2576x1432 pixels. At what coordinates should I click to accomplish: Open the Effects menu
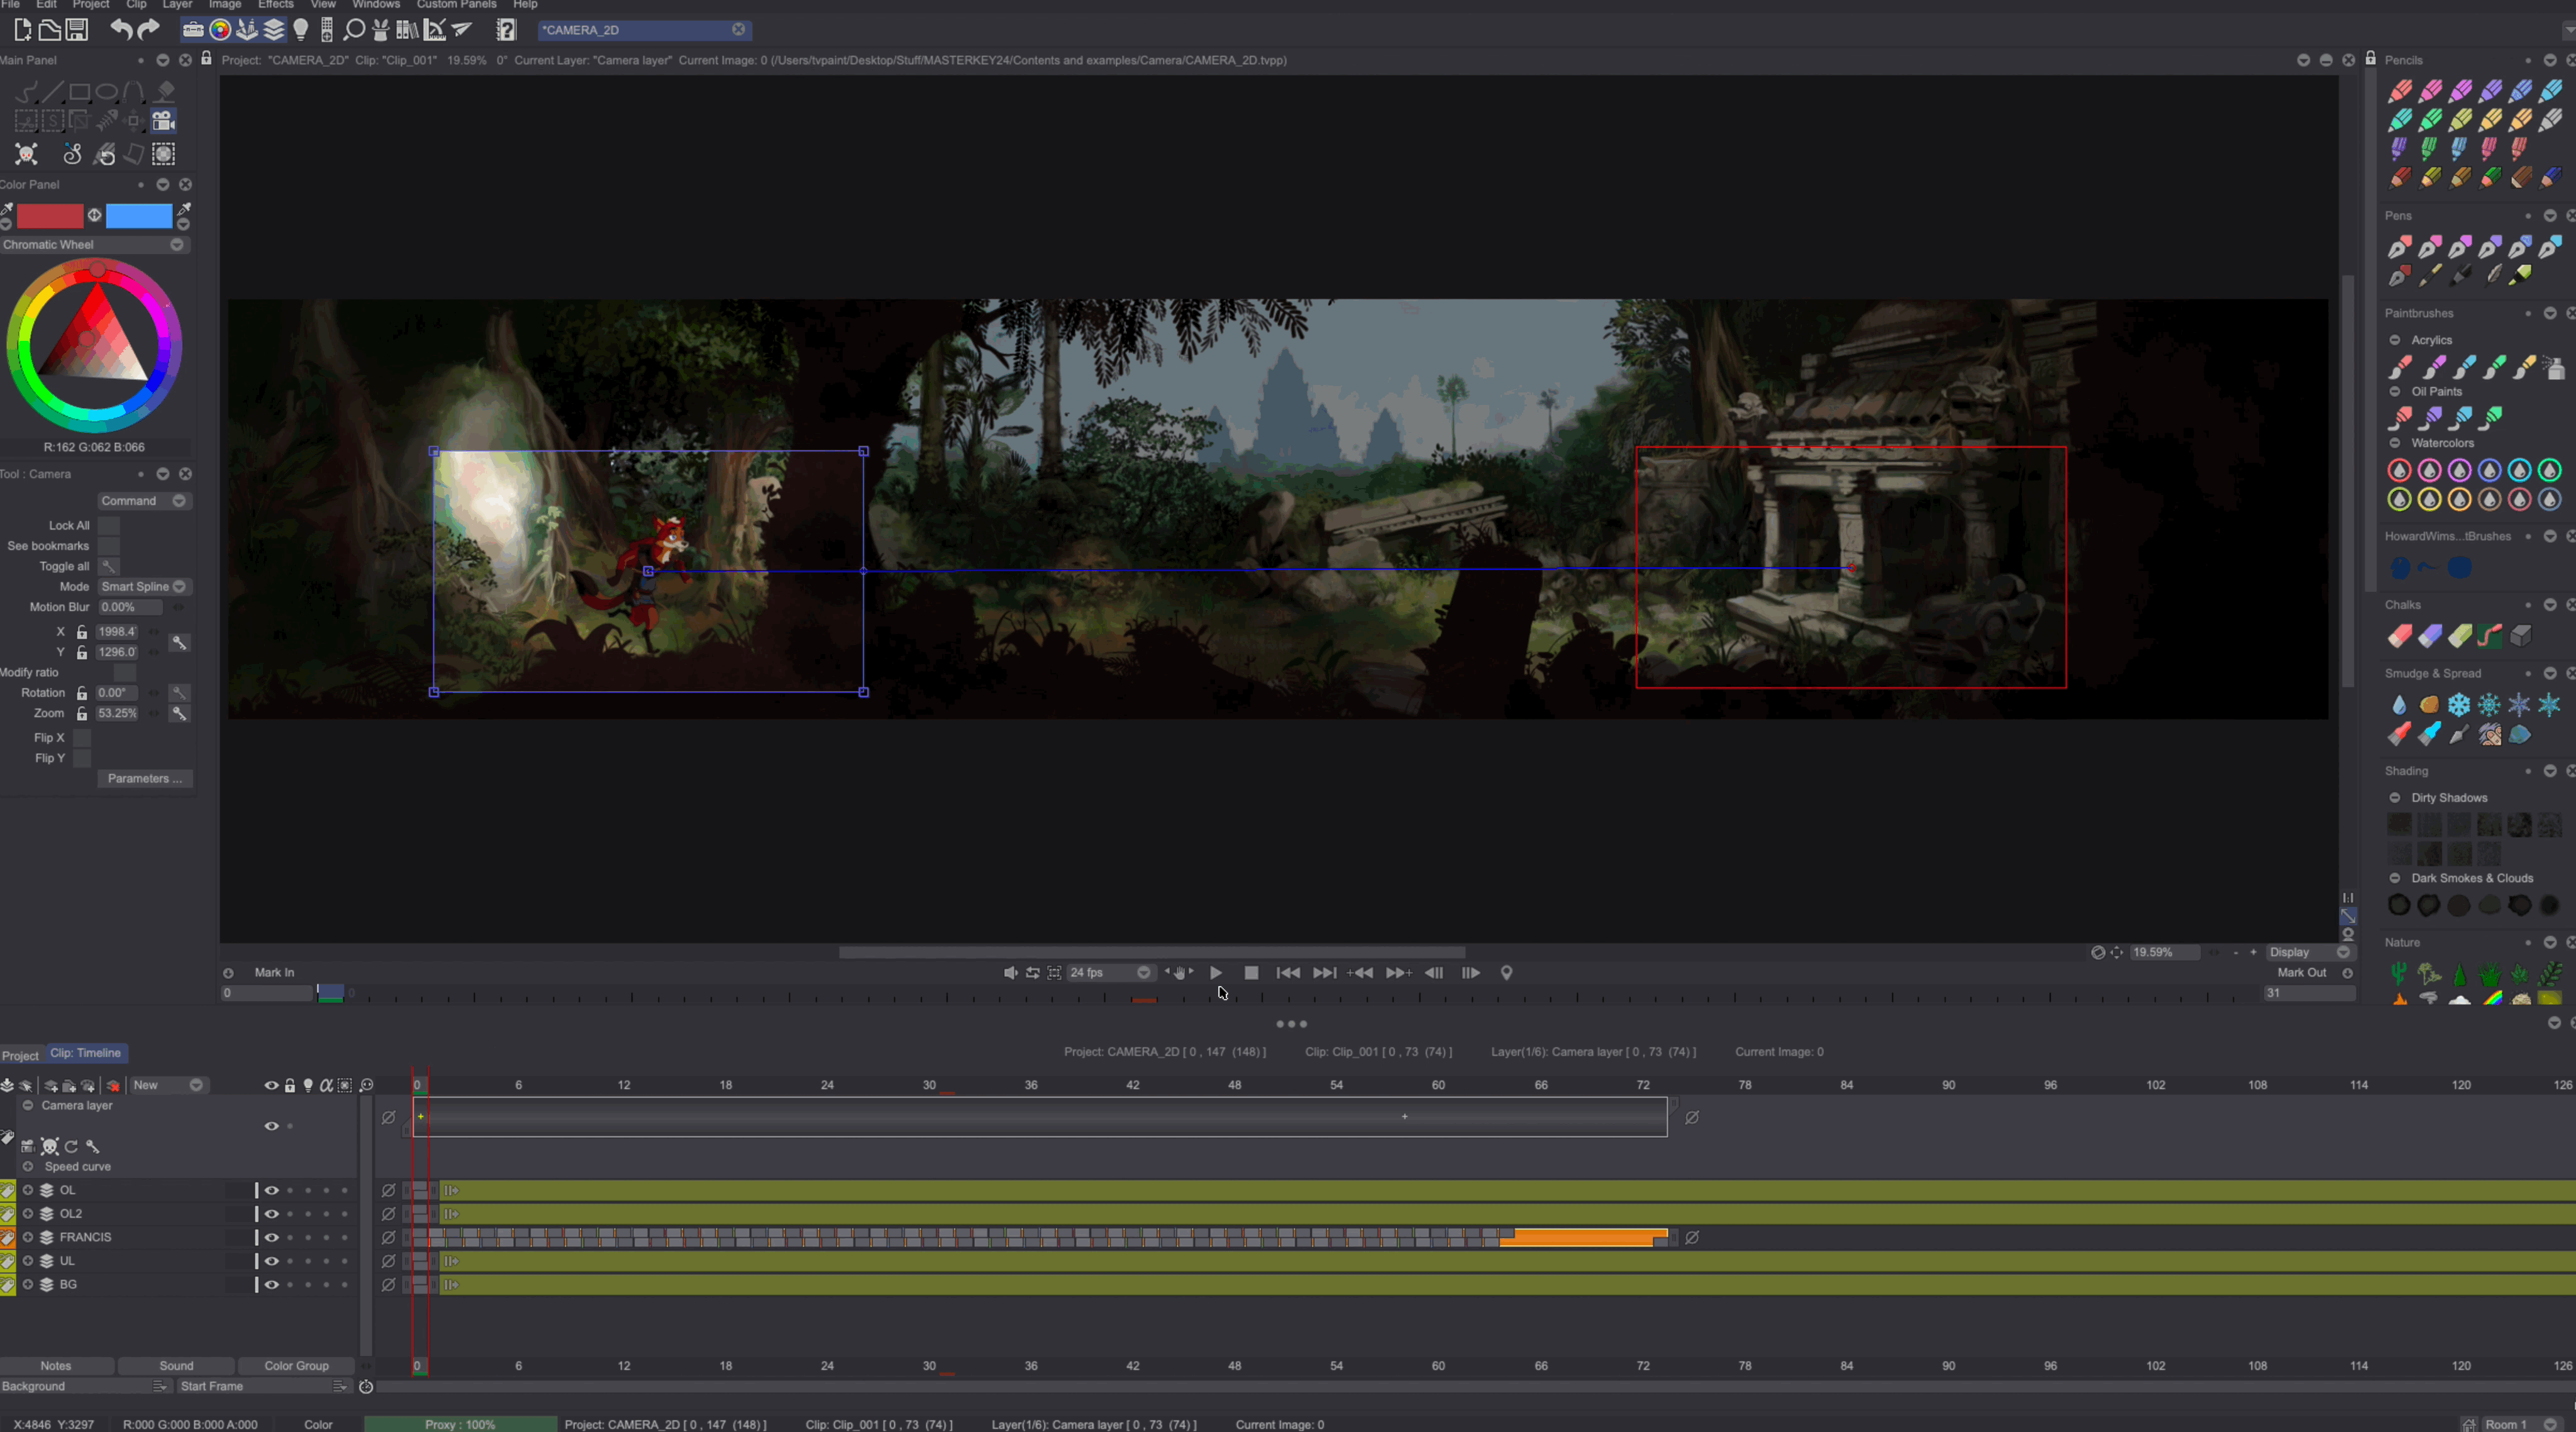(276, 5)
